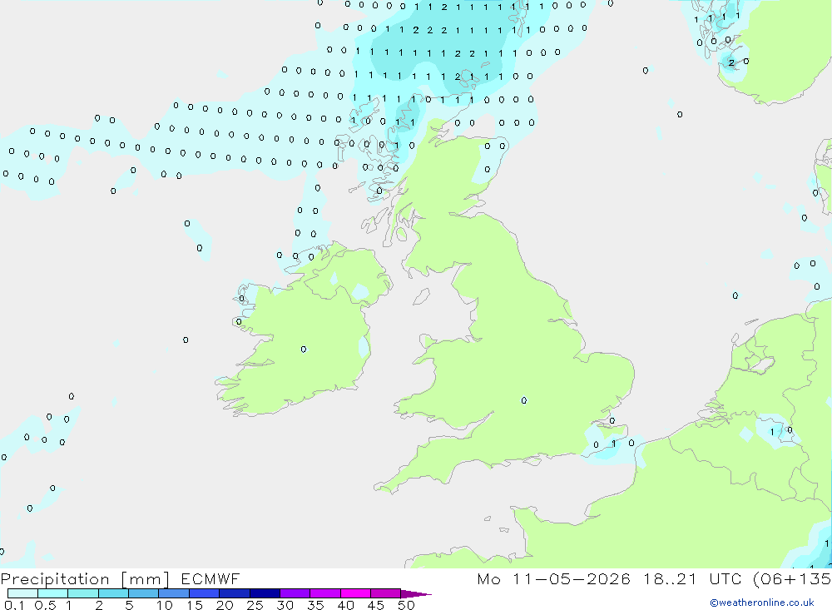Click the "[mm]" unit label

146,579
